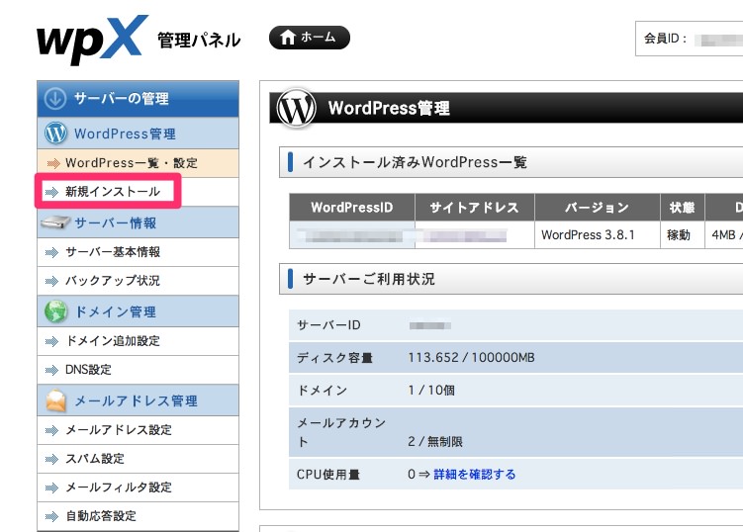The image size is (743, 532).
Task: Open サーバー基本情報 in sidebar
Action: (x=138, y=252)
